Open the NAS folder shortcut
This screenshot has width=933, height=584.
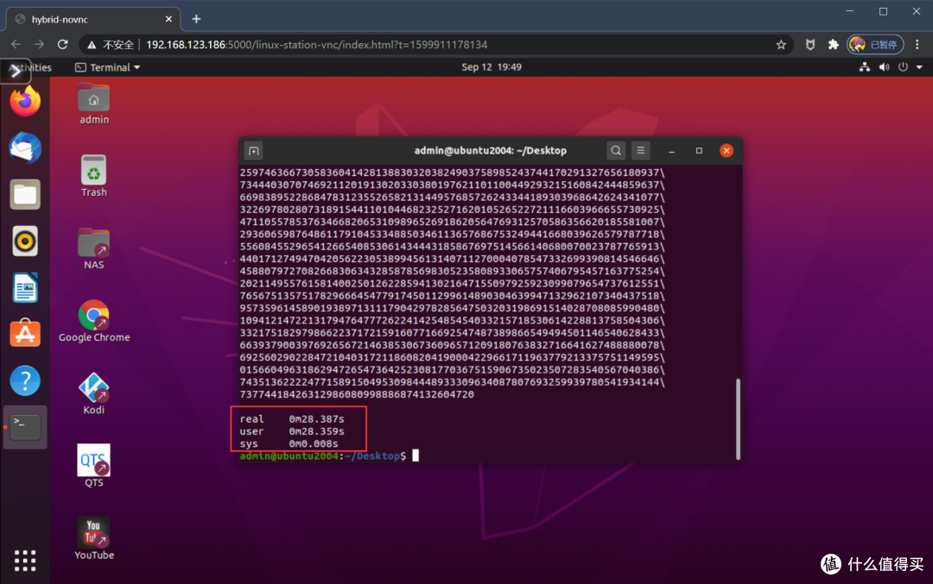point(94,249)
